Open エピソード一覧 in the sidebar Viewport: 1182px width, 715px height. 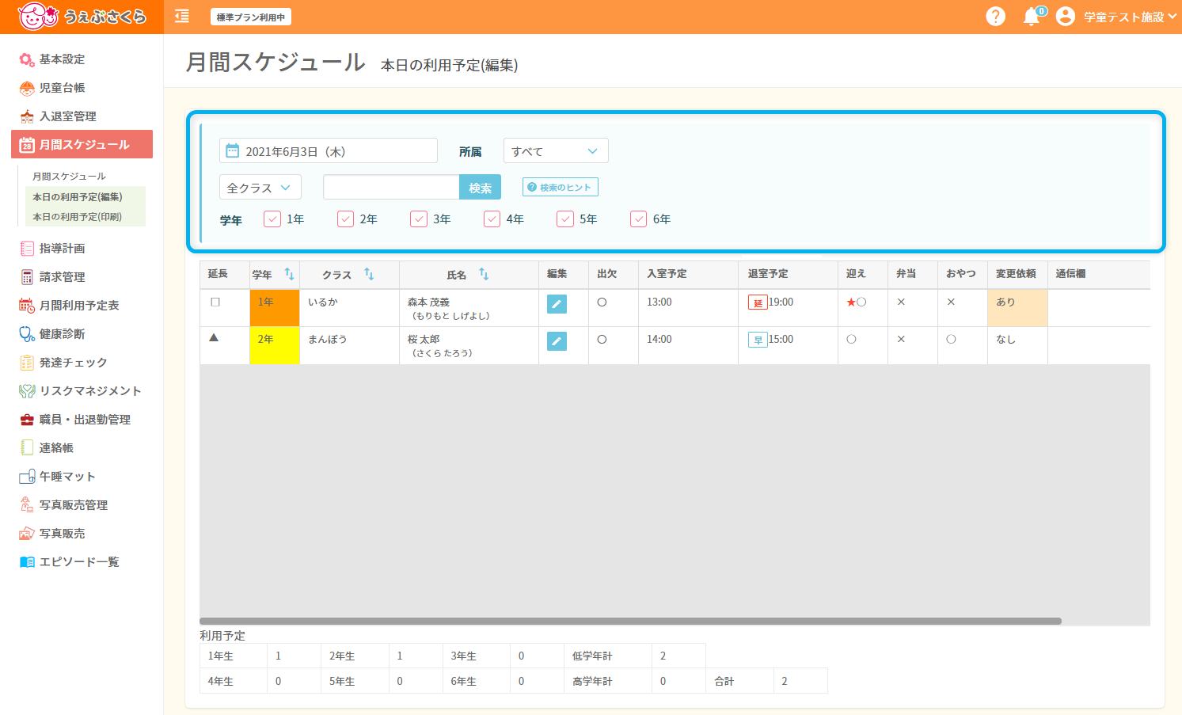79,562
